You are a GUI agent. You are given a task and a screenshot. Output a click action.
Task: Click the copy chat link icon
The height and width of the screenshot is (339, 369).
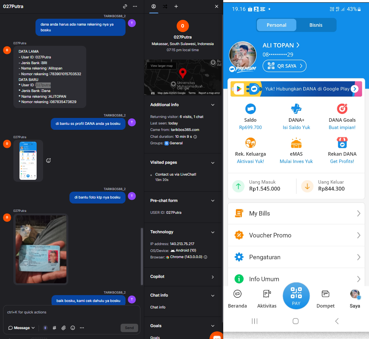tap(125, 6)
